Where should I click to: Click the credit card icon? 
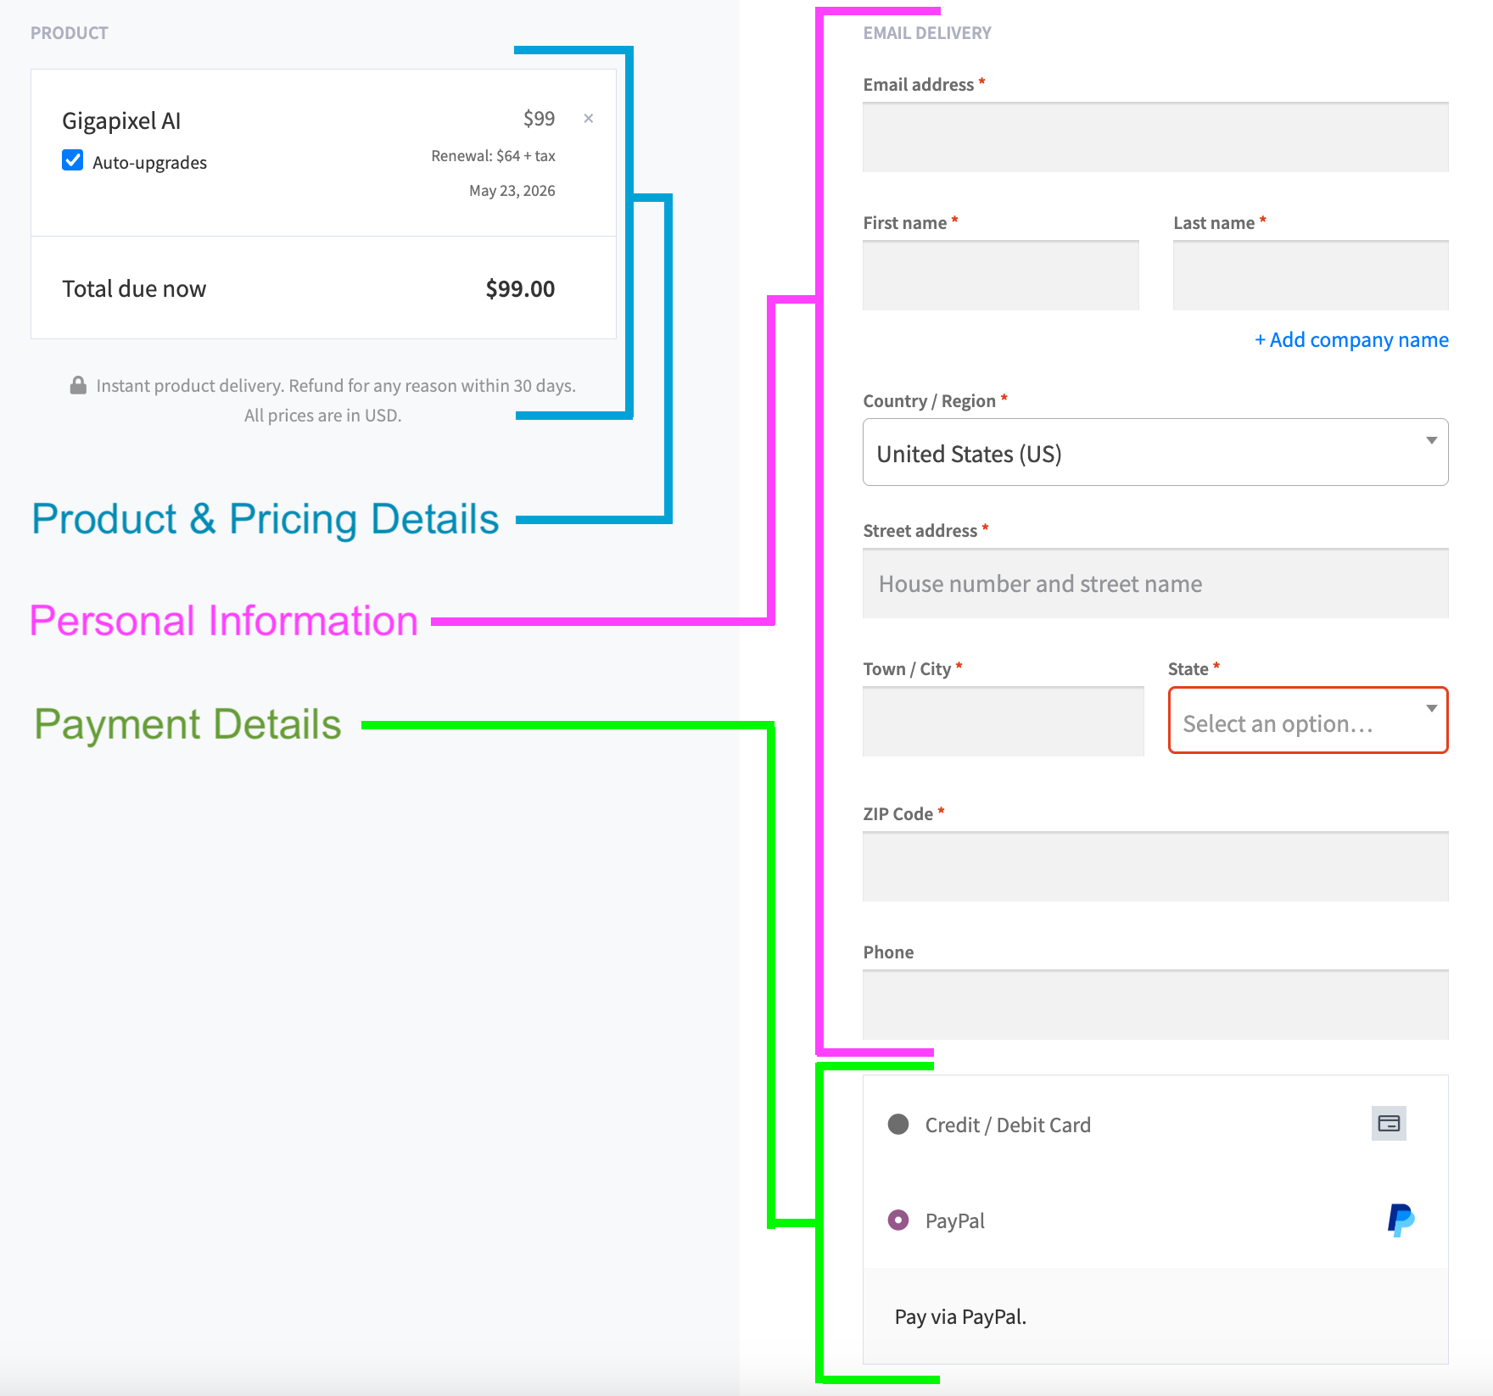pos(1389,1124)
